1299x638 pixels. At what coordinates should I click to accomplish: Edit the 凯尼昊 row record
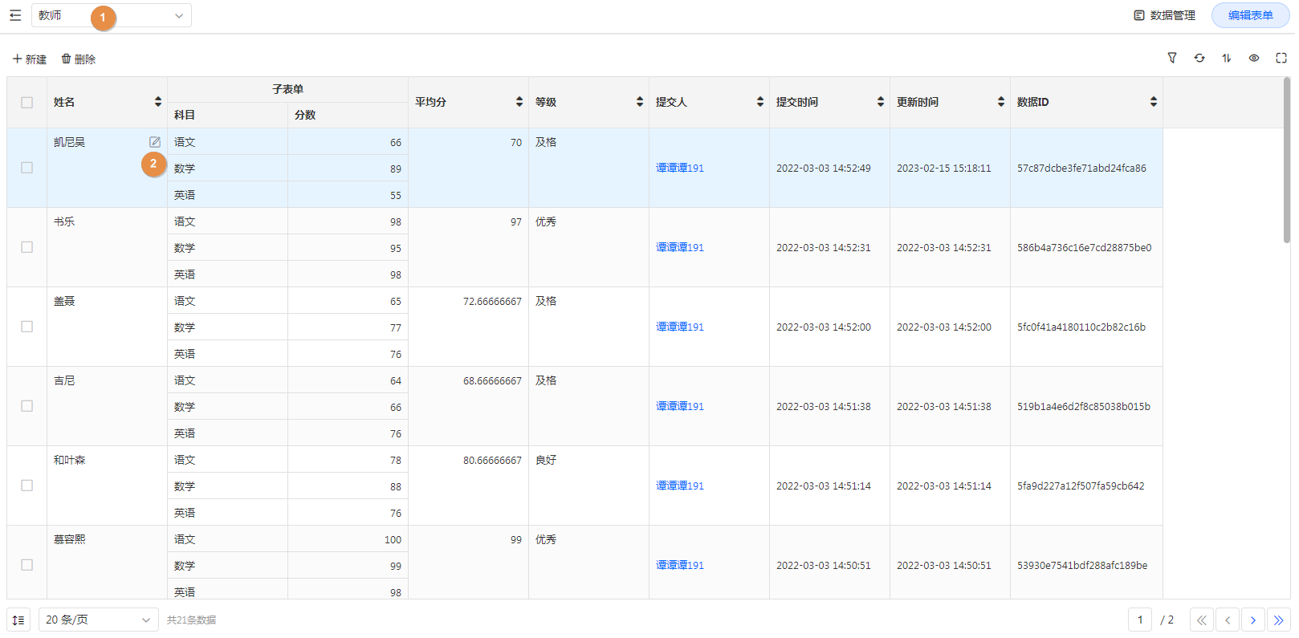pos(155,142)
